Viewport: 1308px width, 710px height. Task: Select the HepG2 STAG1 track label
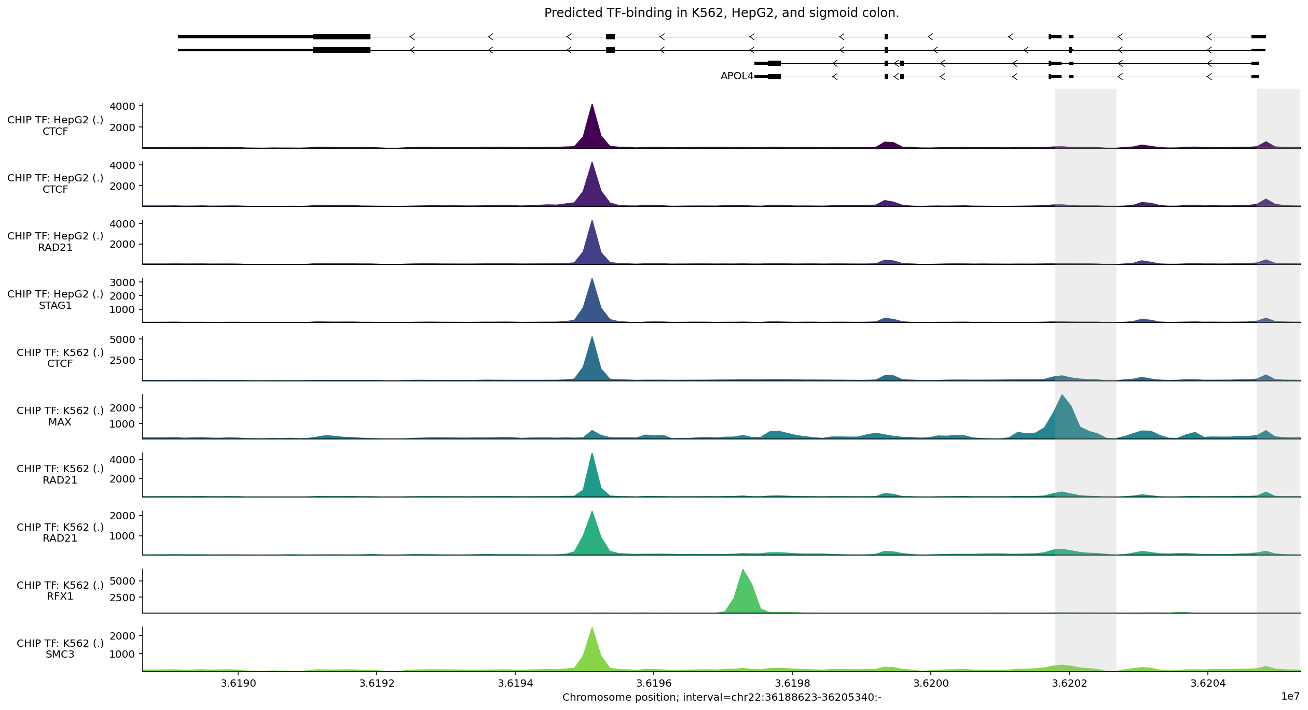click(55, 300)
